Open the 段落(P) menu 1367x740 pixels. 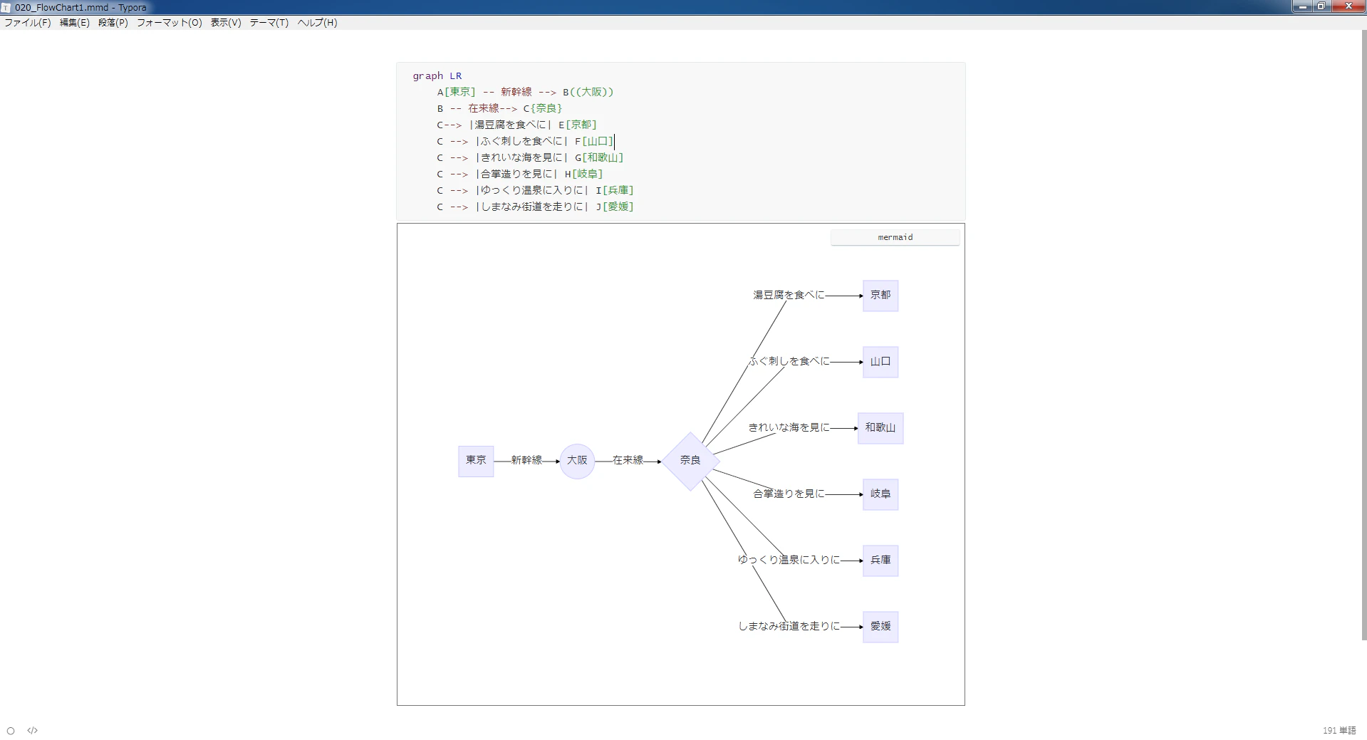pos(113,23)
